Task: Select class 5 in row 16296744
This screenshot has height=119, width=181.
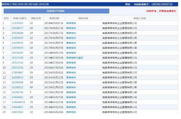Action: tap(31, 92)
